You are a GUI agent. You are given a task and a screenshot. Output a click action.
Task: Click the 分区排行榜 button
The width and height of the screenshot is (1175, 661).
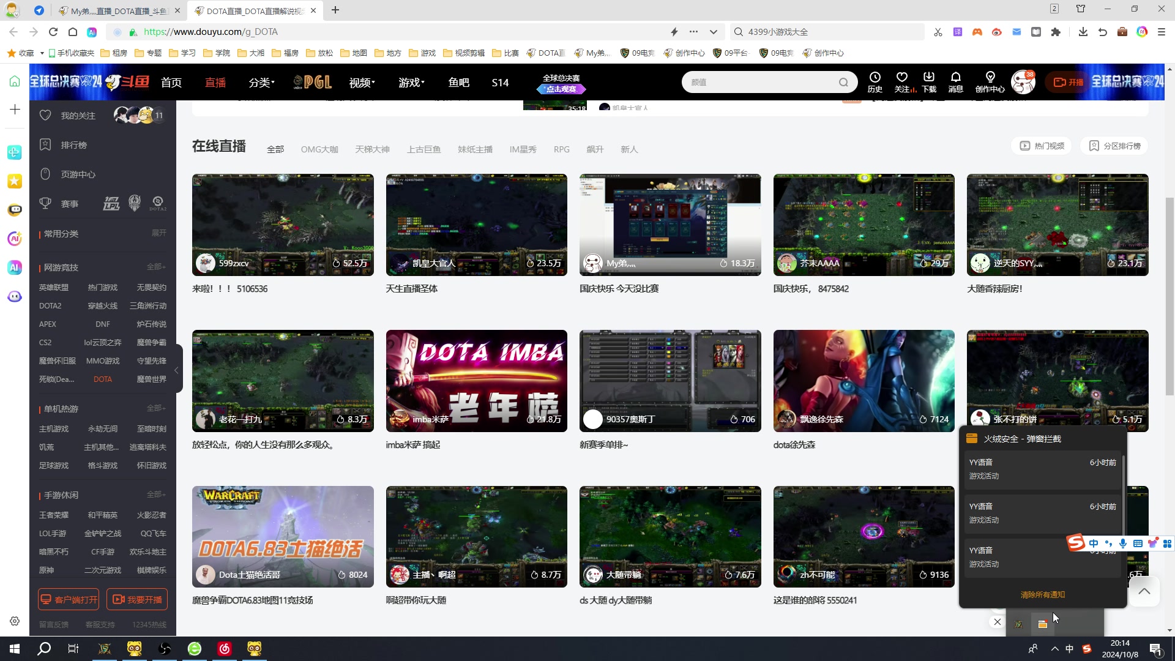coord(1114,146)
